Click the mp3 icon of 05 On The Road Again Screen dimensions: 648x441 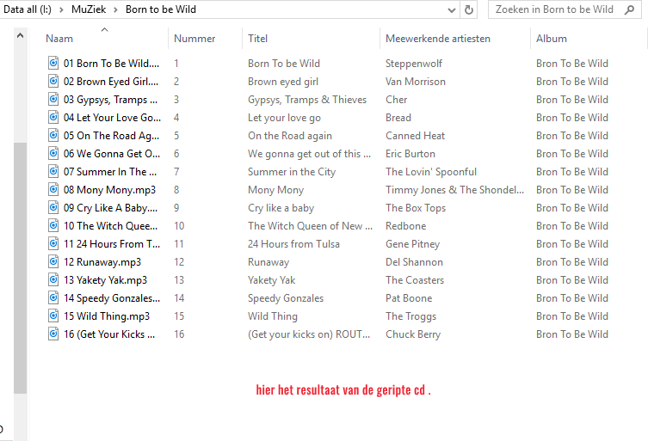(x=53, y=135)
